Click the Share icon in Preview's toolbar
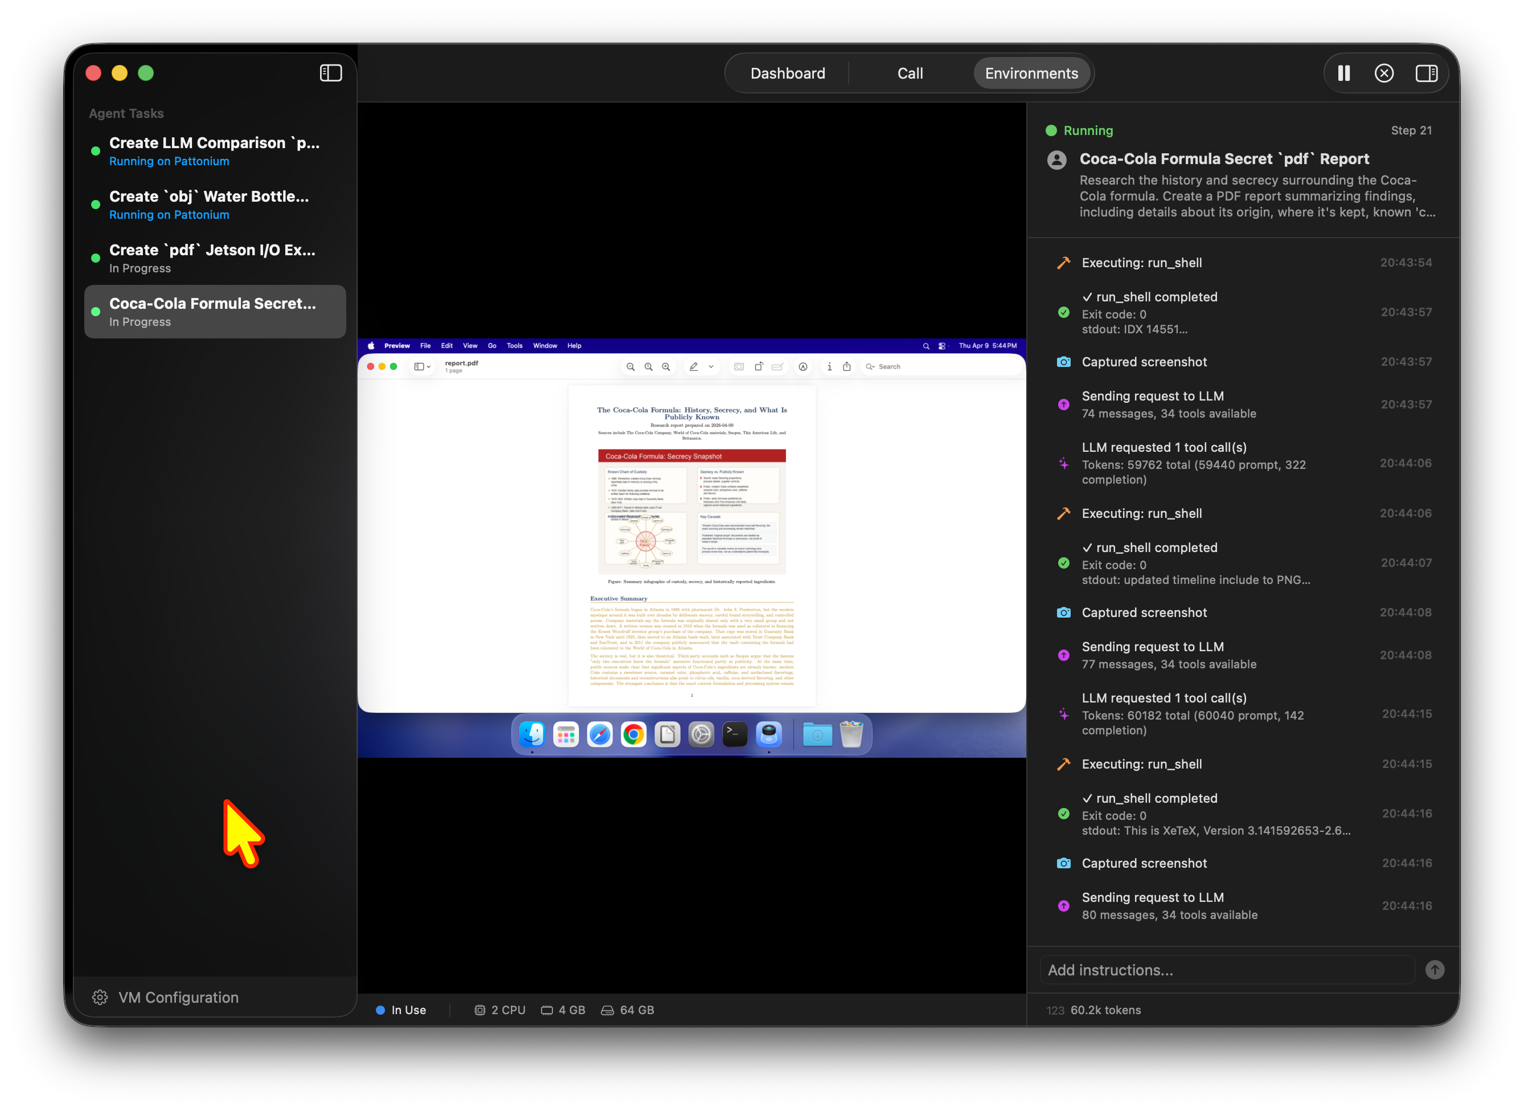 click(847, 366)
